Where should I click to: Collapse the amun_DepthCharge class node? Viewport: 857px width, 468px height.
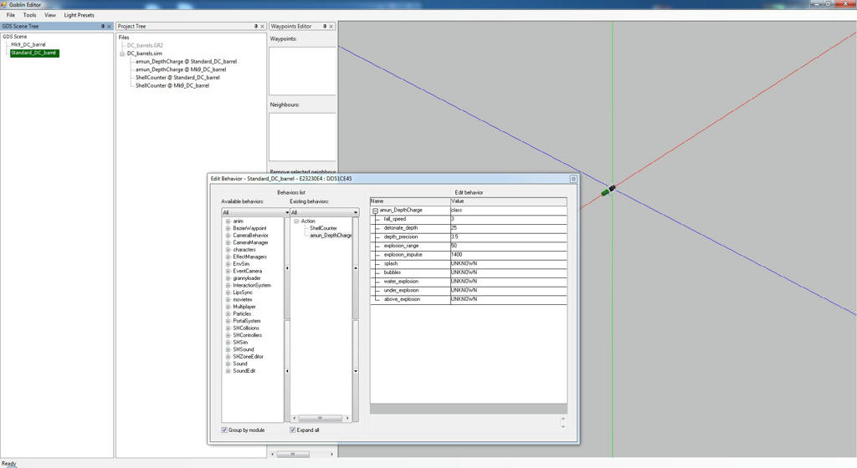pyautogui.click(x=375, y=211)
